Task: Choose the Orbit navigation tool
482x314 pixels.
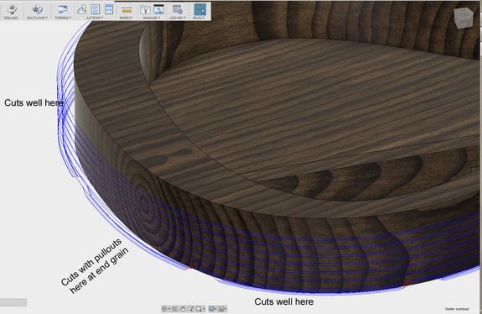Action: pos(164,308)
